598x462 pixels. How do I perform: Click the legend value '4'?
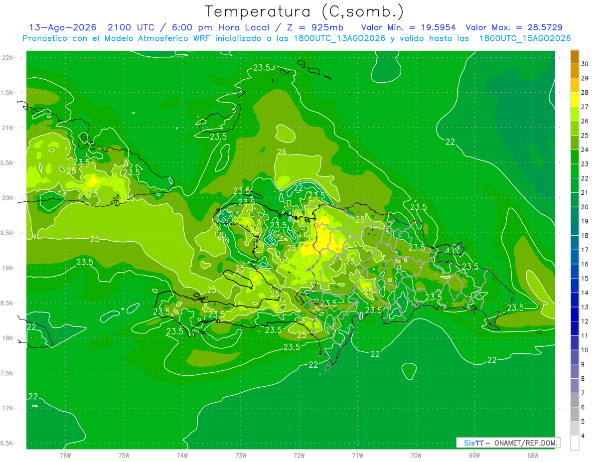[583, 436]
